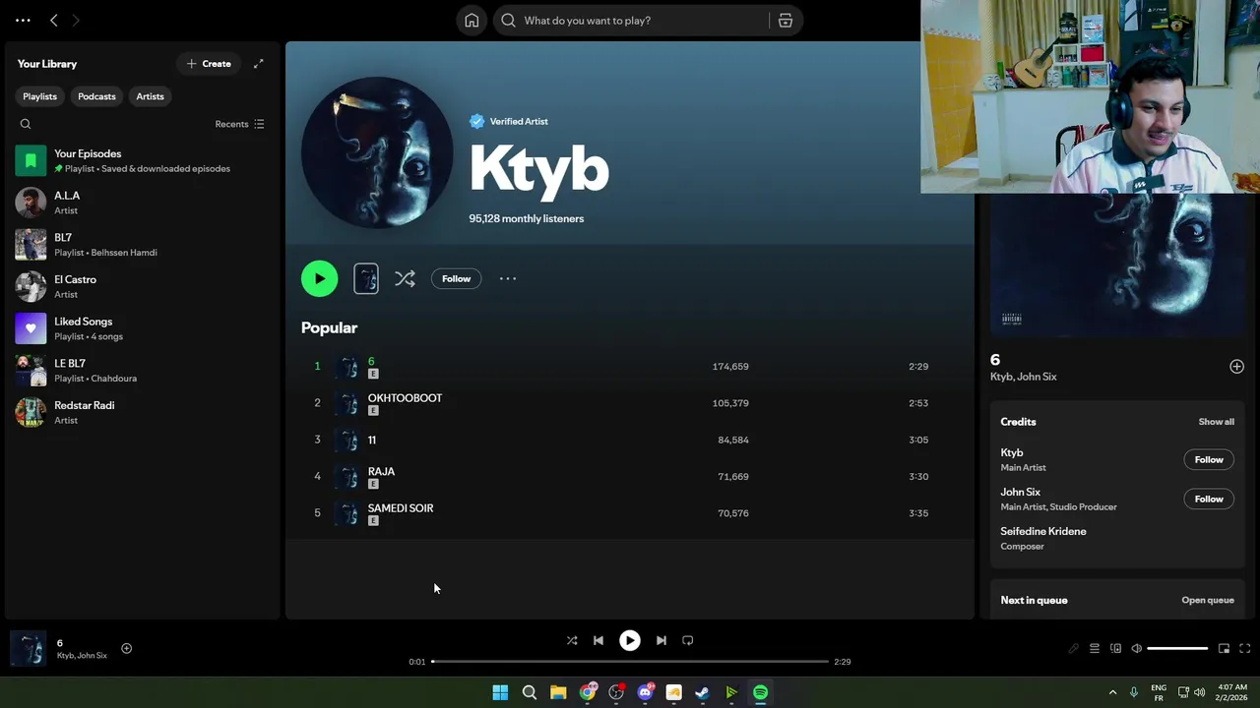The image size is (1260, 708).
Task: Show lyrics with microphone icon
Action: [x=1073, y=649]
